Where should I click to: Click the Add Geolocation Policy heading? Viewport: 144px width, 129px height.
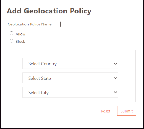point(49,11)
